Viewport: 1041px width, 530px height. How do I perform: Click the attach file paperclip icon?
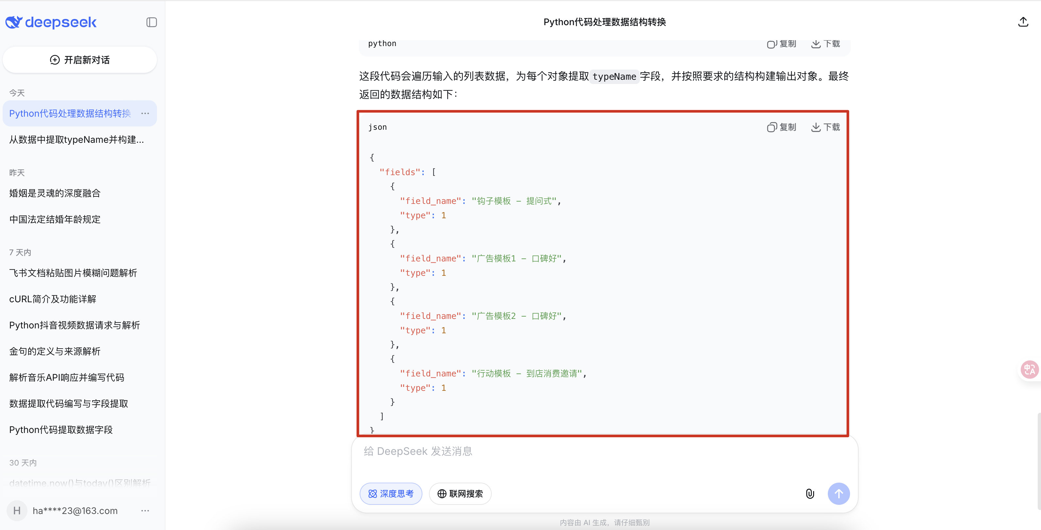pos(810,494)
